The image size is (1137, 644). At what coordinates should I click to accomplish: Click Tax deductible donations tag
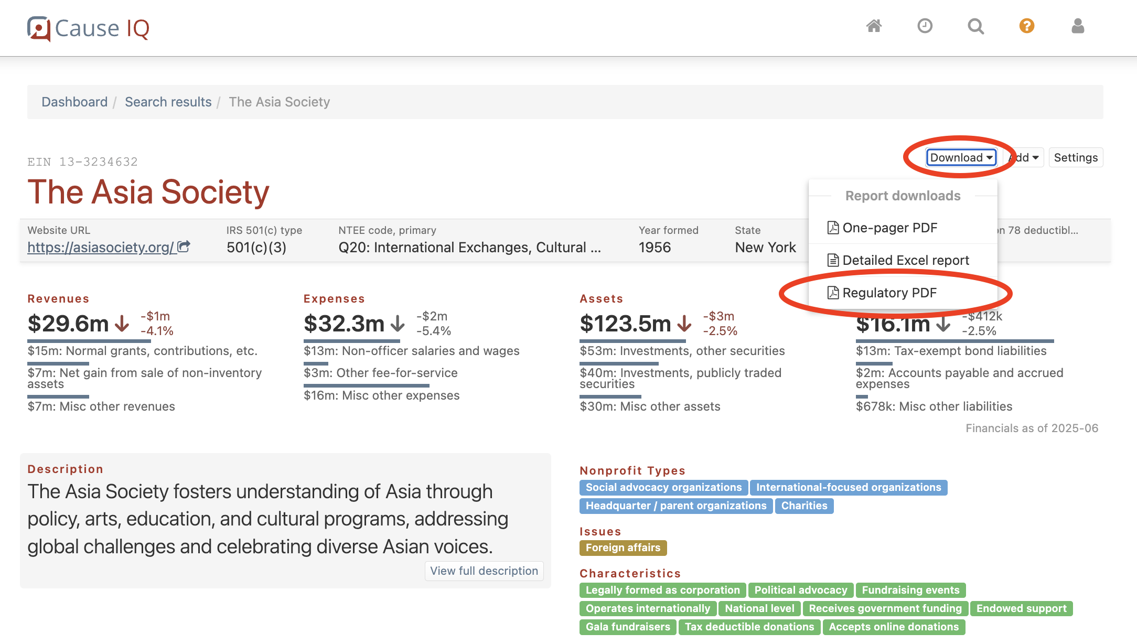[x=749, y=627]
